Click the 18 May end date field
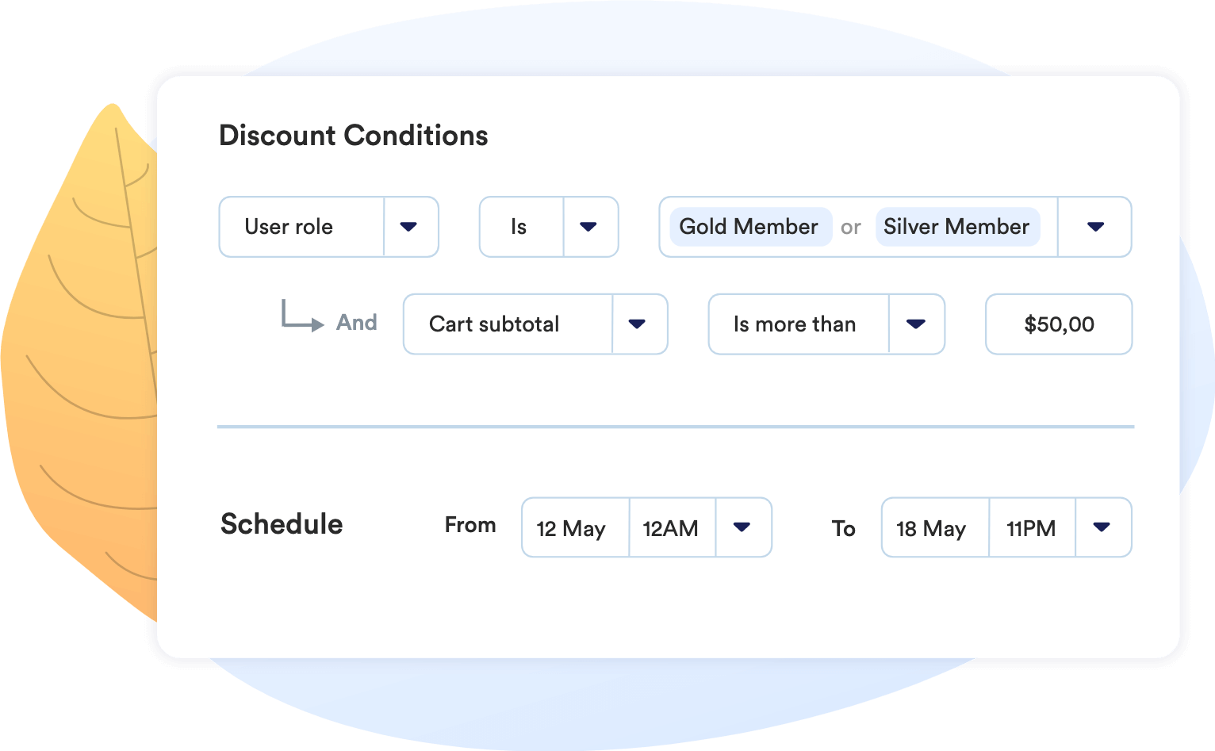 tap(931, 528)
